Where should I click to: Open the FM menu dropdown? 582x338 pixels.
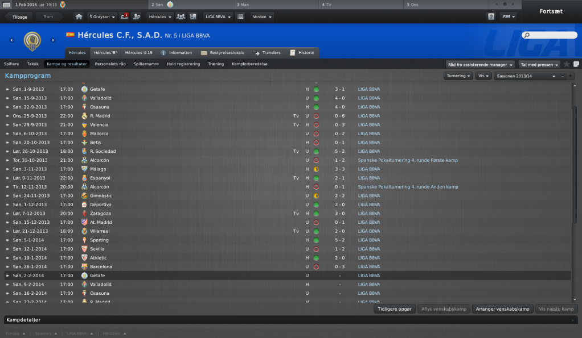click(x=509, y=16)
